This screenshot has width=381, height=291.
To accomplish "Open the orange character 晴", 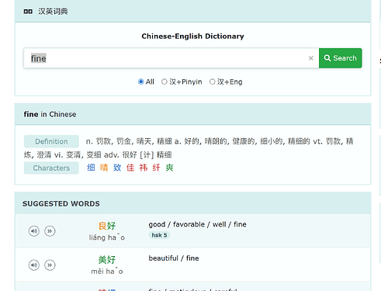I will [104, 168].
